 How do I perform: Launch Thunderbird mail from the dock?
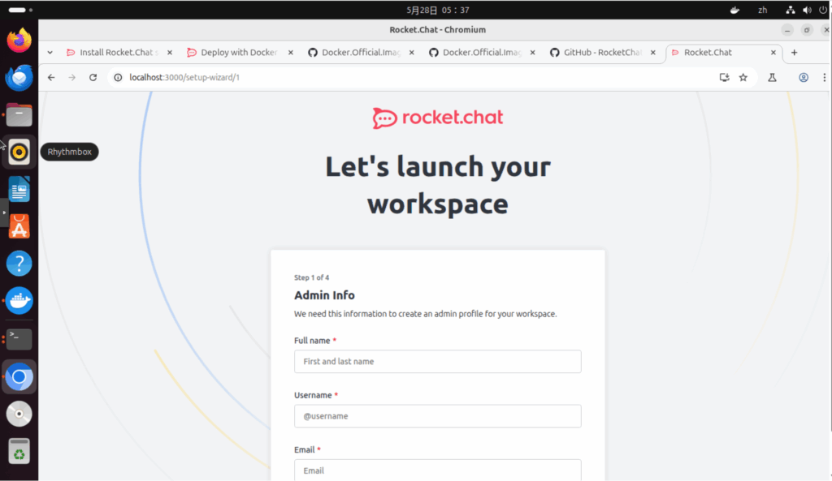pos(19,77)
